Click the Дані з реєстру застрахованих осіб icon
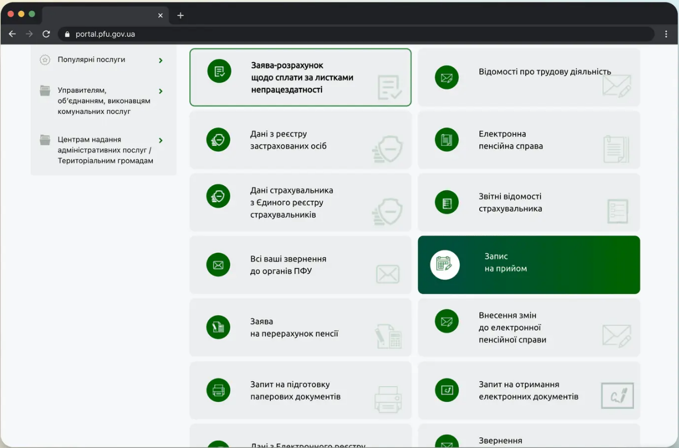The width and height of the screenshot is (679, 448). point(218,140)
